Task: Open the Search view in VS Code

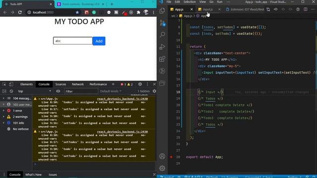Action: pos(162,35)
